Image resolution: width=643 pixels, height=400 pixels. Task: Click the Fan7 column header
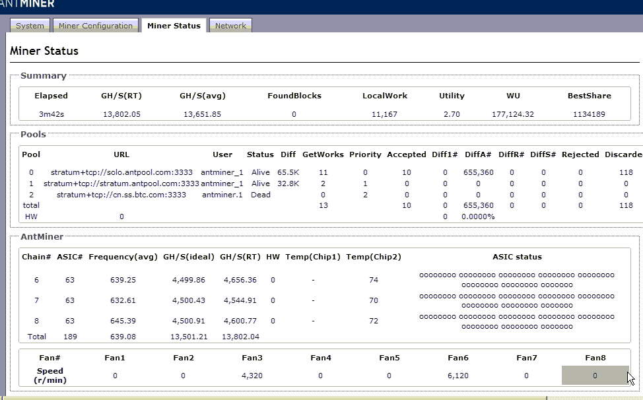[x=527, y=358]
